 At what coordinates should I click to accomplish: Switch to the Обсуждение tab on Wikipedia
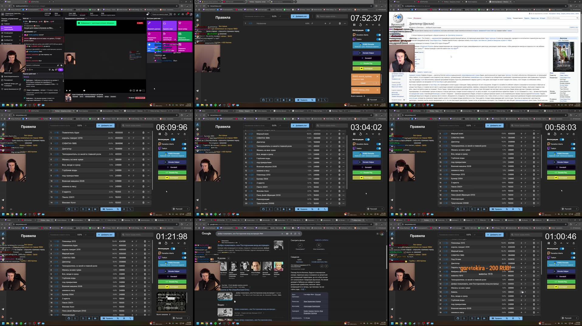point(418,18)
